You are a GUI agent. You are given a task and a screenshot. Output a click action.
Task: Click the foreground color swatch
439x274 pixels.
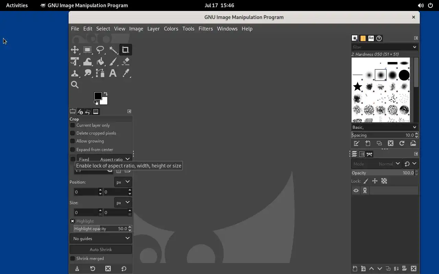tap(98, 96)
